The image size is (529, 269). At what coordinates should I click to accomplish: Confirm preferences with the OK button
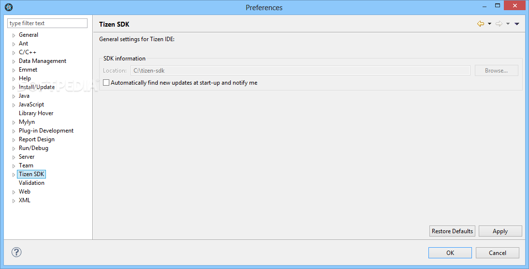pos(450,253)
